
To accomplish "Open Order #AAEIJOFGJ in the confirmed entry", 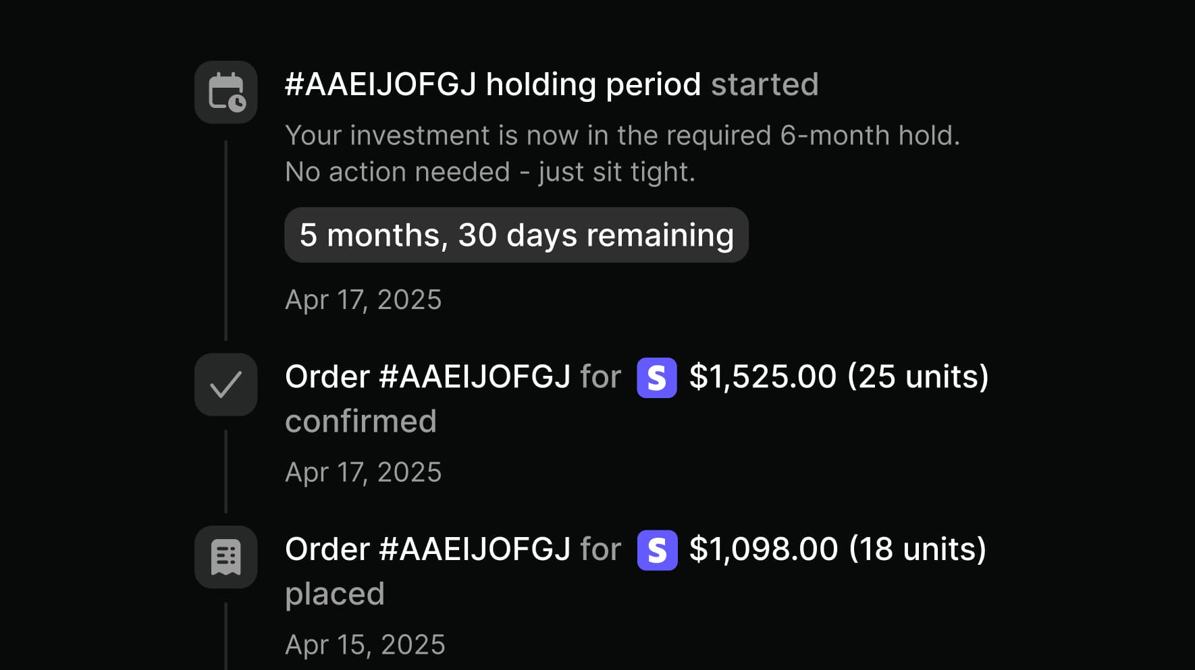I will 427,376.
